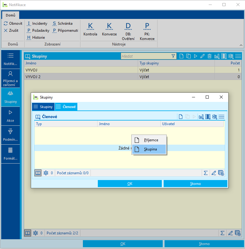Click add-table icon in Členové status bar
Image resolution: width=245 pixels, height=249 pixels.
coord(221,173)
